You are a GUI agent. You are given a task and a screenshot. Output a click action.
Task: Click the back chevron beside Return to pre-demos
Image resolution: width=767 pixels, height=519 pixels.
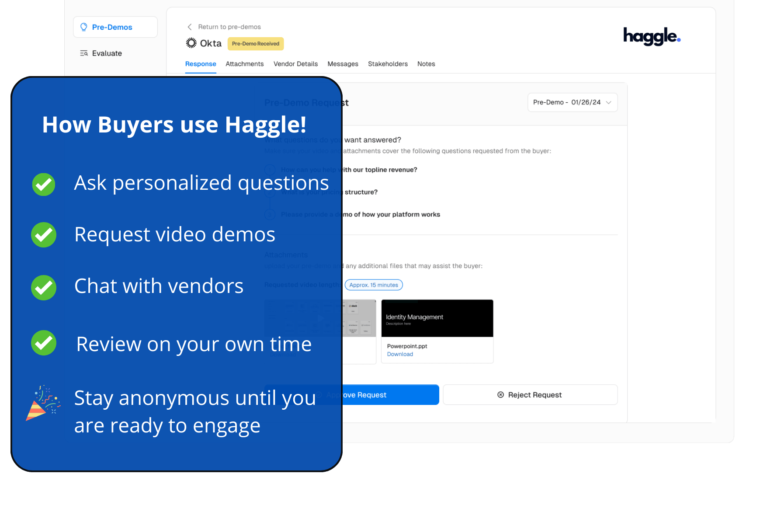pos(189,27)
